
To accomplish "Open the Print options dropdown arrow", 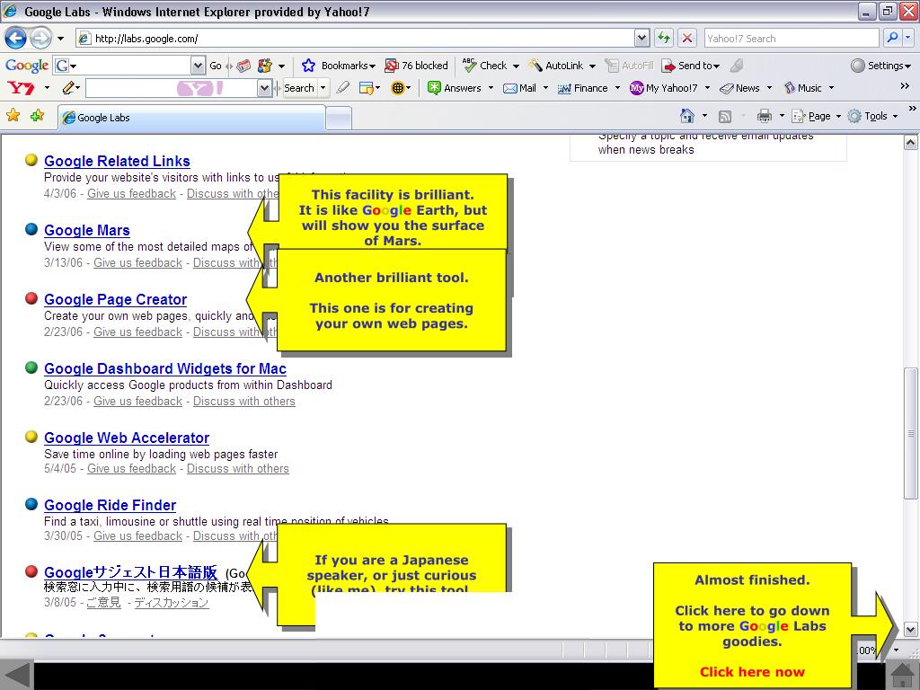I will (782, 116).
